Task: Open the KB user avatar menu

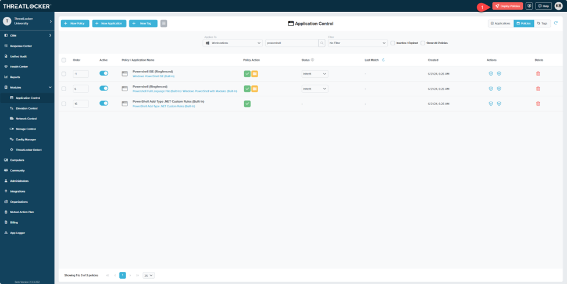Action: (559, 6)
